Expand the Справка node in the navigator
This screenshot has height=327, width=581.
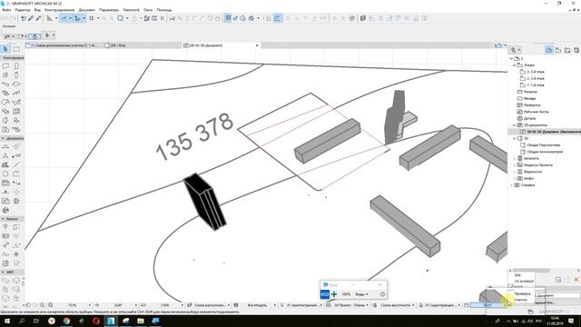[511, 185]
